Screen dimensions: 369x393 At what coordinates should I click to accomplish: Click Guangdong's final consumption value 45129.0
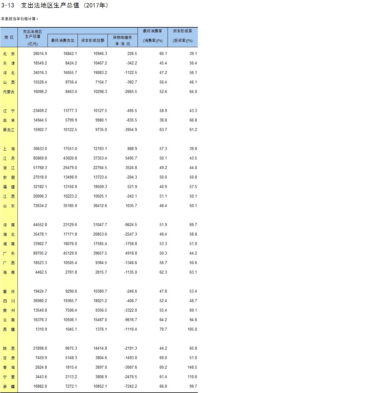click(70, 253)
